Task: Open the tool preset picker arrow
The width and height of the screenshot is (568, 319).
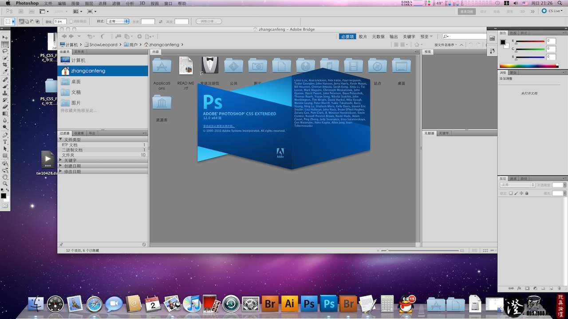Action: (x=13, y=21)
